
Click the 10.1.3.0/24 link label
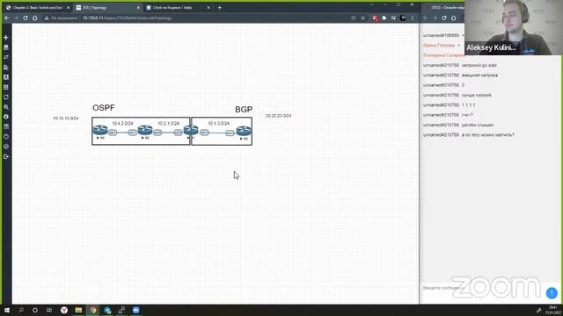[x=219, y=123]
